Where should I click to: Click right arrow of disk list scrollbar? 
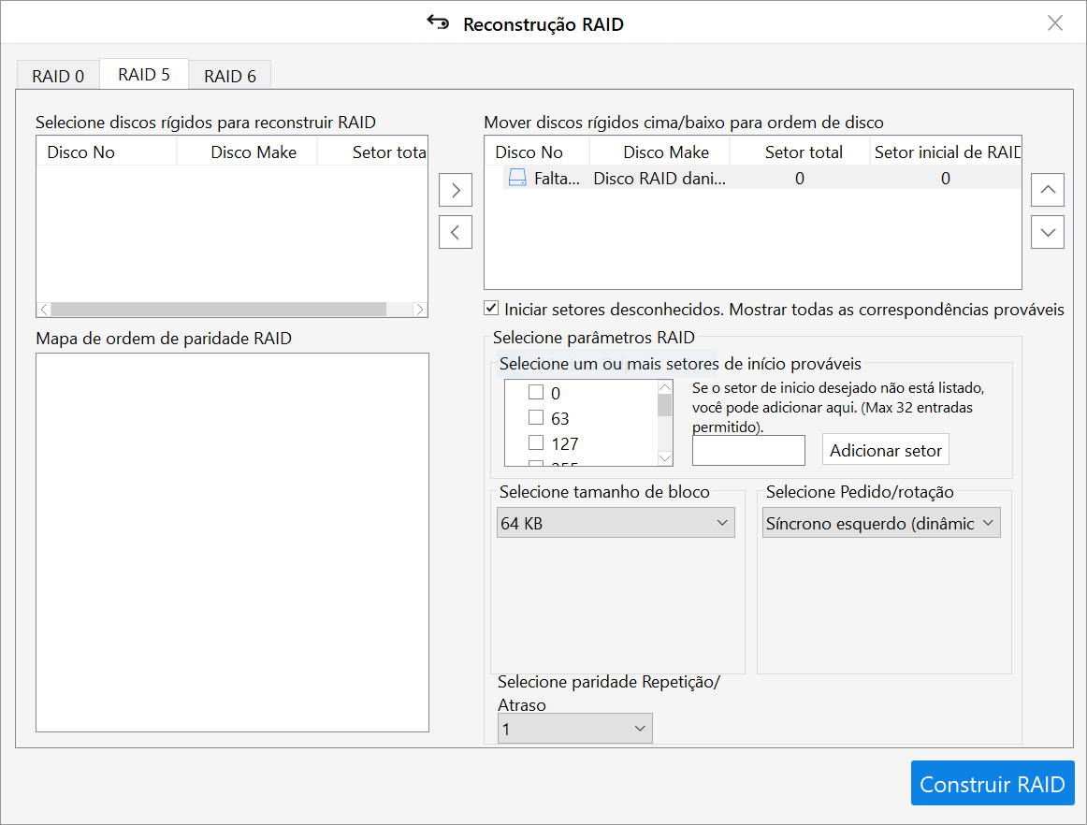pyautogui.click(x=419, y=310)
